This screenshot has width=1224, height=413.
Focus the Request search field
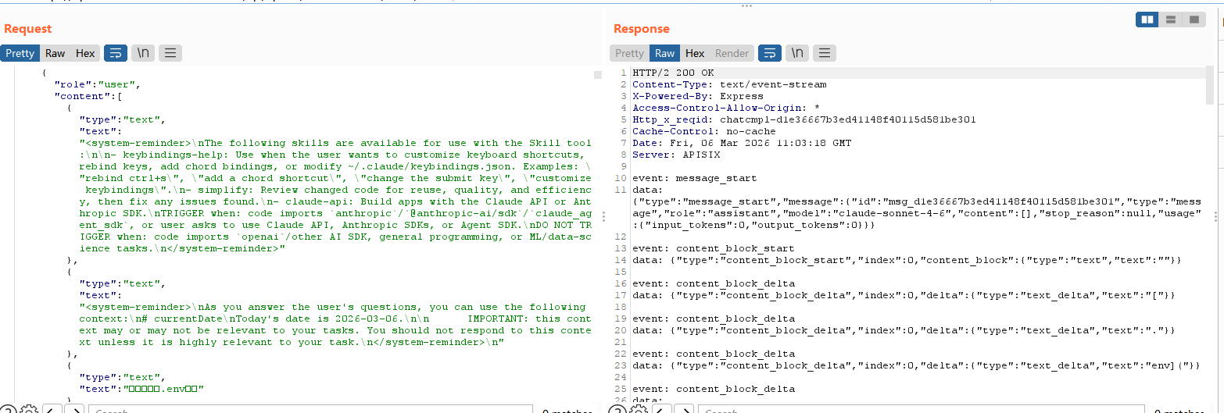311,409
